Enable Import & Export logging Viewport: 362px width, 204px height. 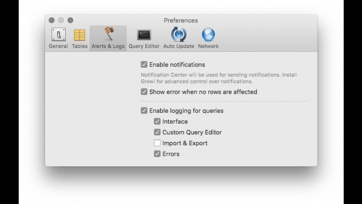coord(157,143)
